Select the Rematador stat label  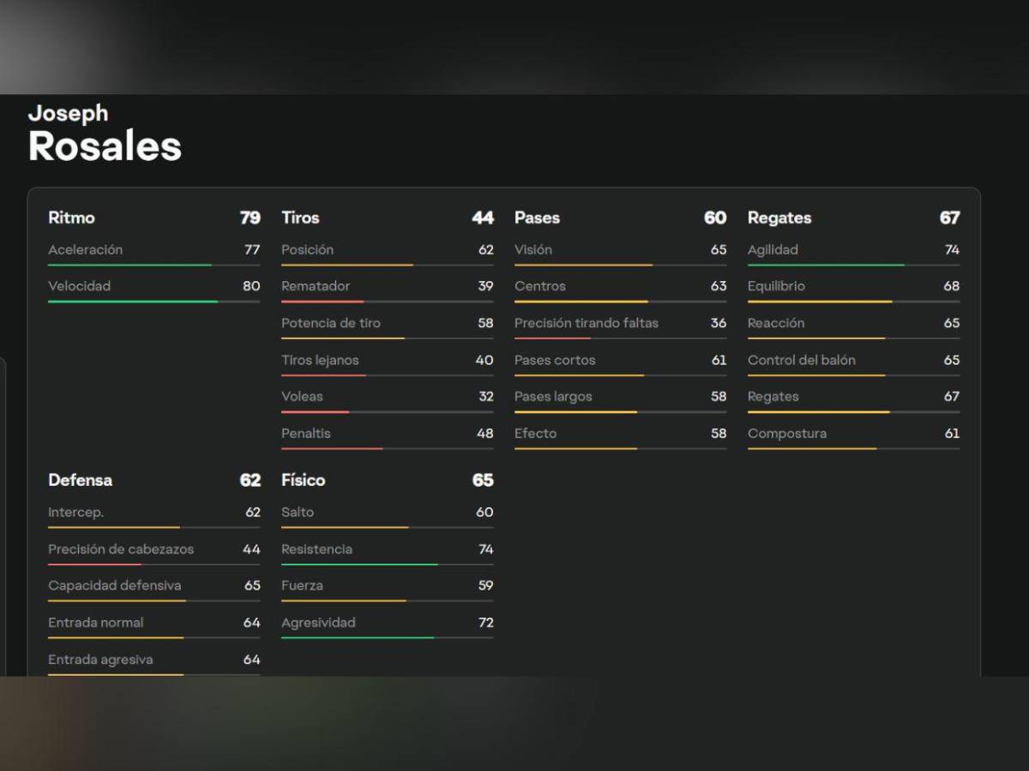tap(316, 286)
